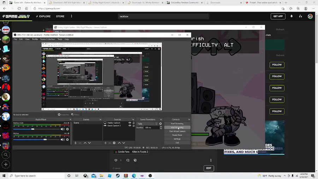Open Game Jolt sidebar search magnifier
The image size is (318, 179).
(6, 155)
